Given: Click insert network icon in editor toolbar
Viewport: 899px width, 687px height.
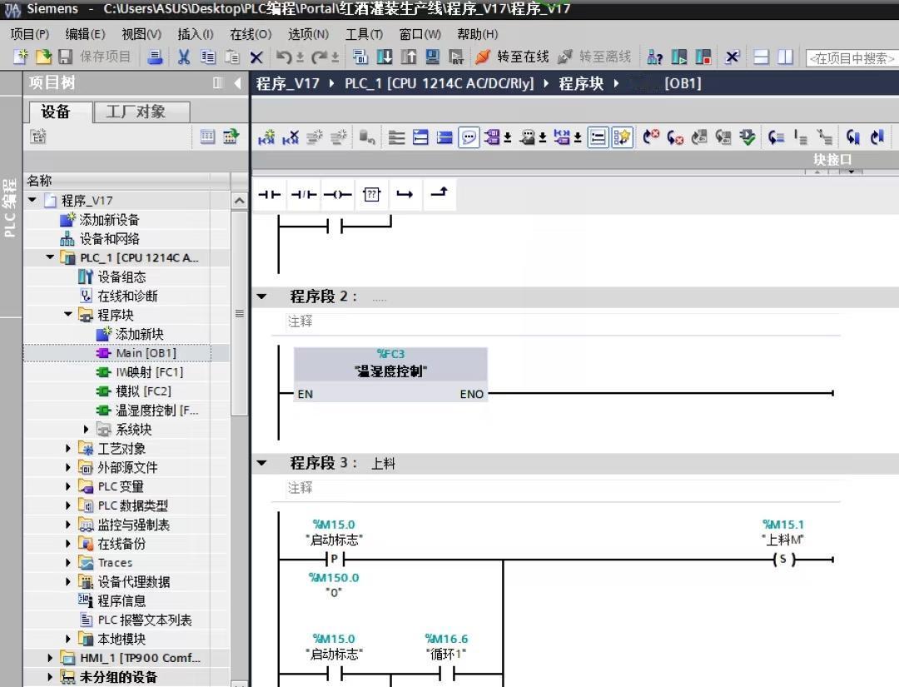Looking at the screenshot, I should point(266,137).
